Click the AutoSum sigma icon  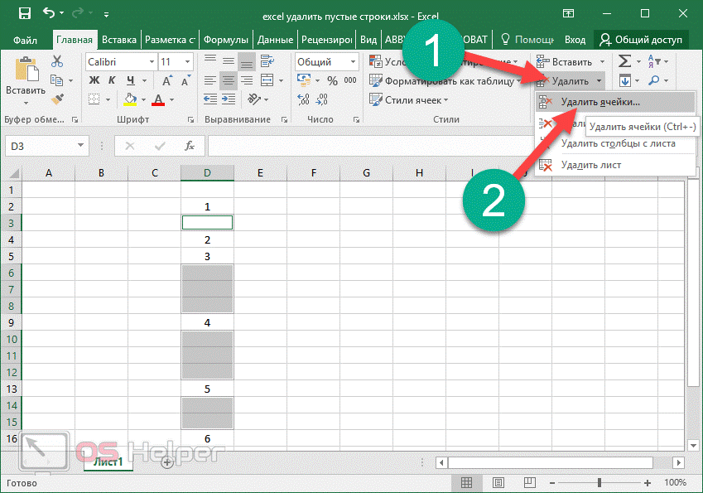pos(624,61)
